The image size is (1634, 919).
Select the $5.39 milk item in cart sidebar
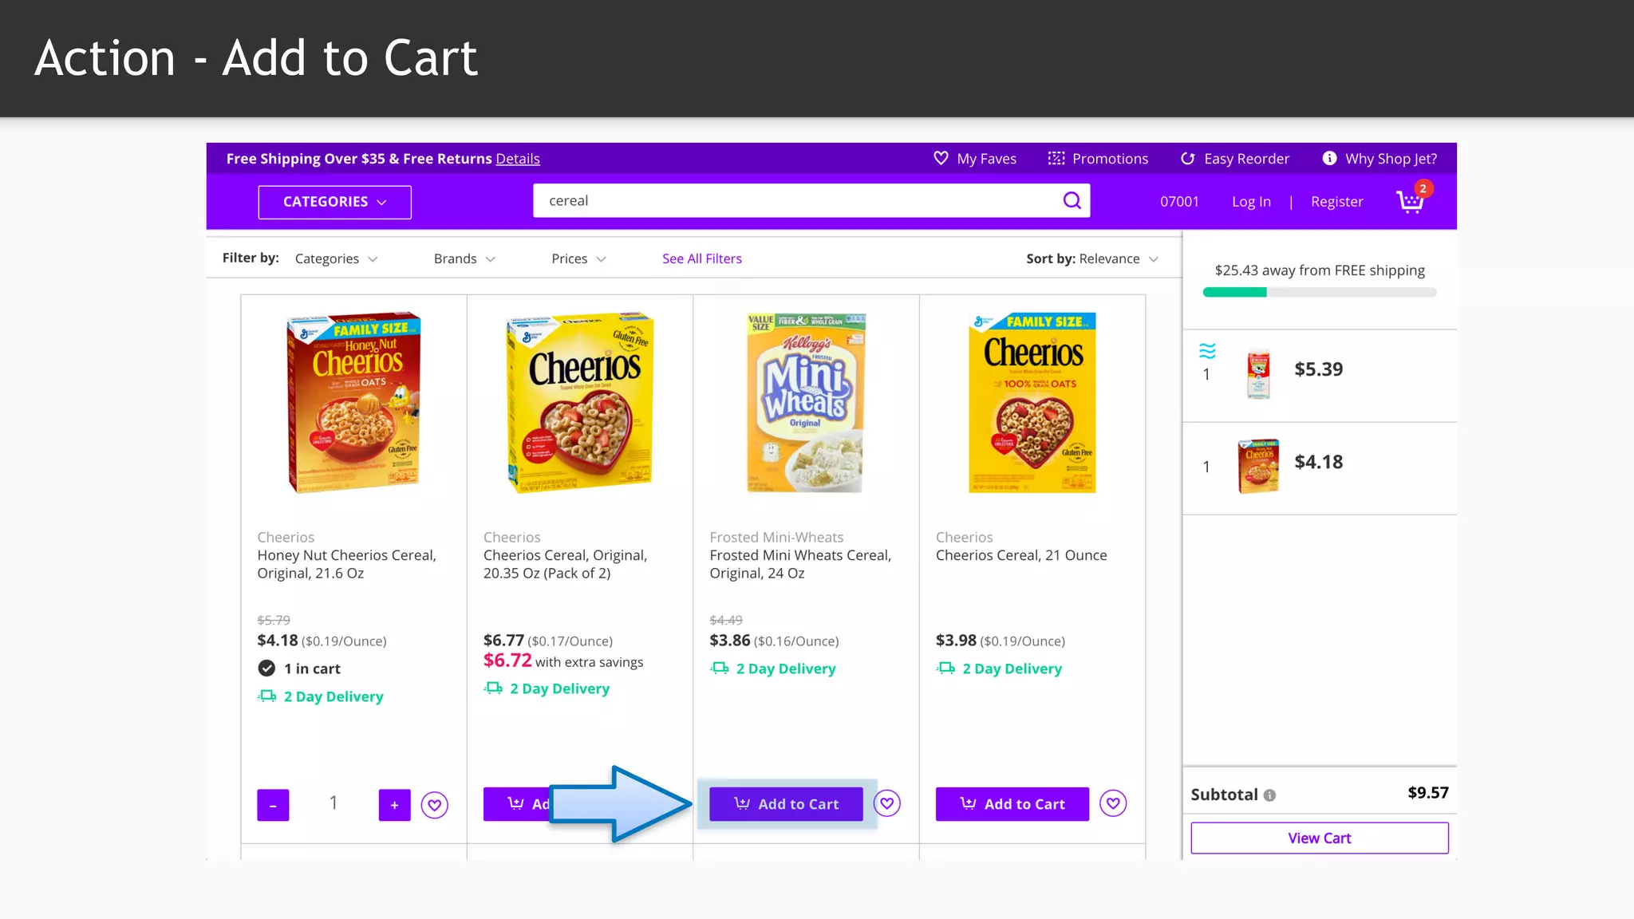(x=1320, y=375)
